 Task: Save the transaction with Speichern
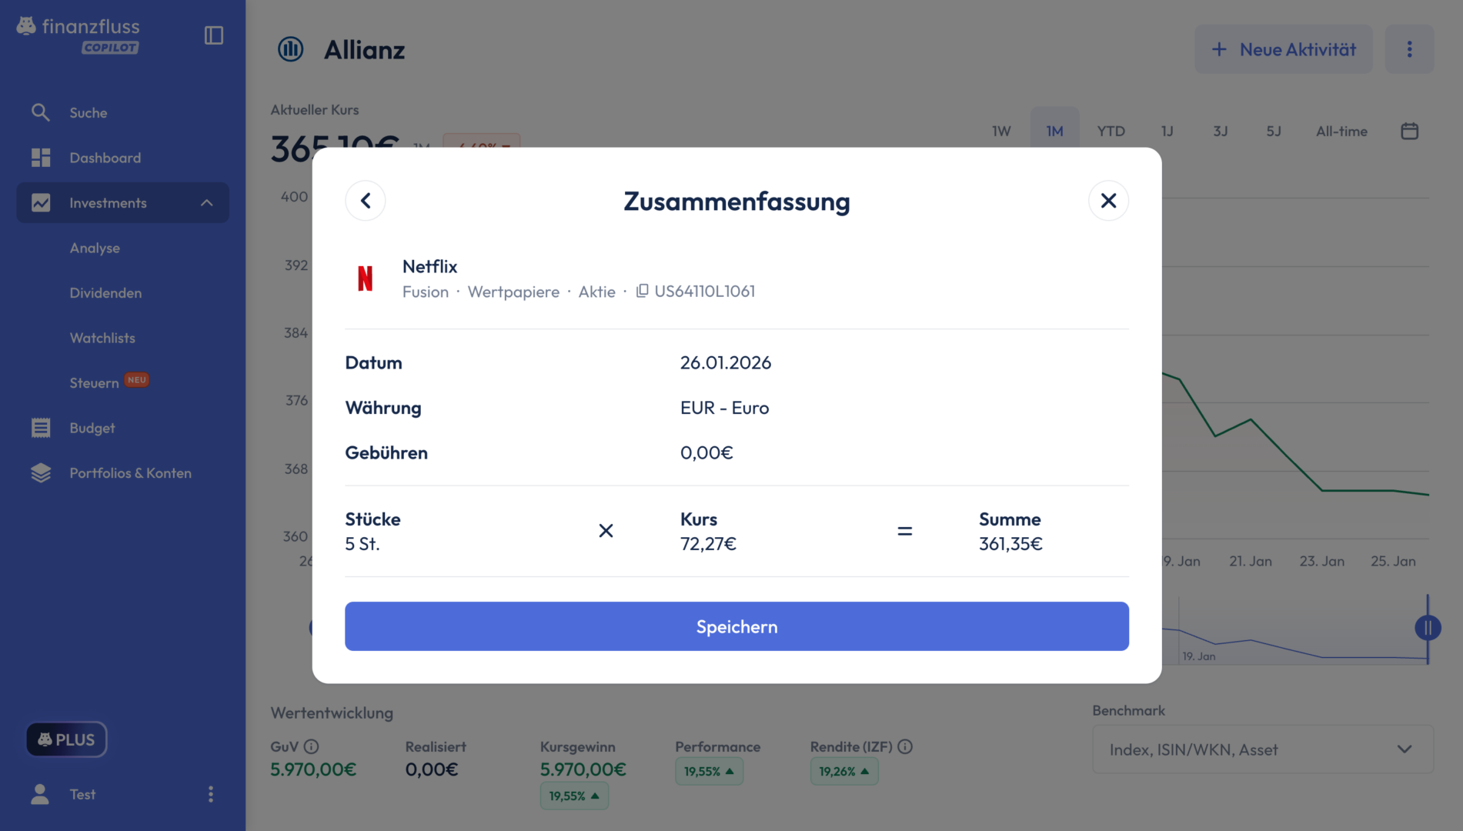[x=737, y=626]
